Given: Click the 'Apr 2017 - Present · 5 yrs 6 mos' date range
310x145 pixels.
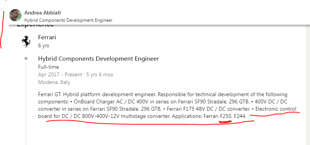Looking at the screenshot, I should (76, 75).
